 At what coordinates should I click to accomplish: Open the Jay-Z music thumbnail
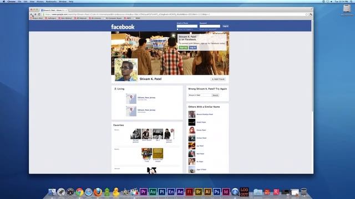point(158,134)
